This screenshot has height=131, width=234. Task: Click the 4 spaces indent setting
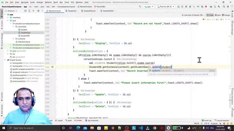click(214, 123)
